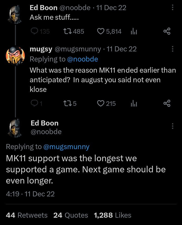
Task: Reply to mugsy's MK11 question tweet
Action: click(x=34, y=103)
